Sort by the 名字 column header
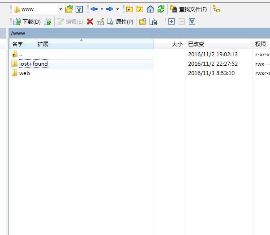The height and width of the screenshot is (235, 270). pos(17,44)
